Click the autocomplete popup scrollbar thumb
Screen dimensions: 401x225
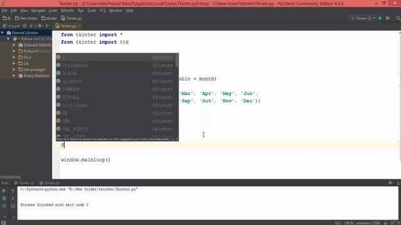(177, 60)
